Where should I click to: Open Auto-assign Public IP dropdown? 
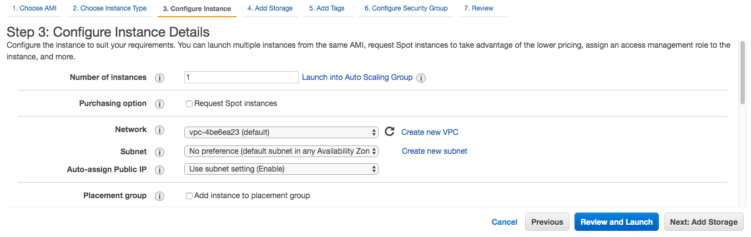point(281,169)
